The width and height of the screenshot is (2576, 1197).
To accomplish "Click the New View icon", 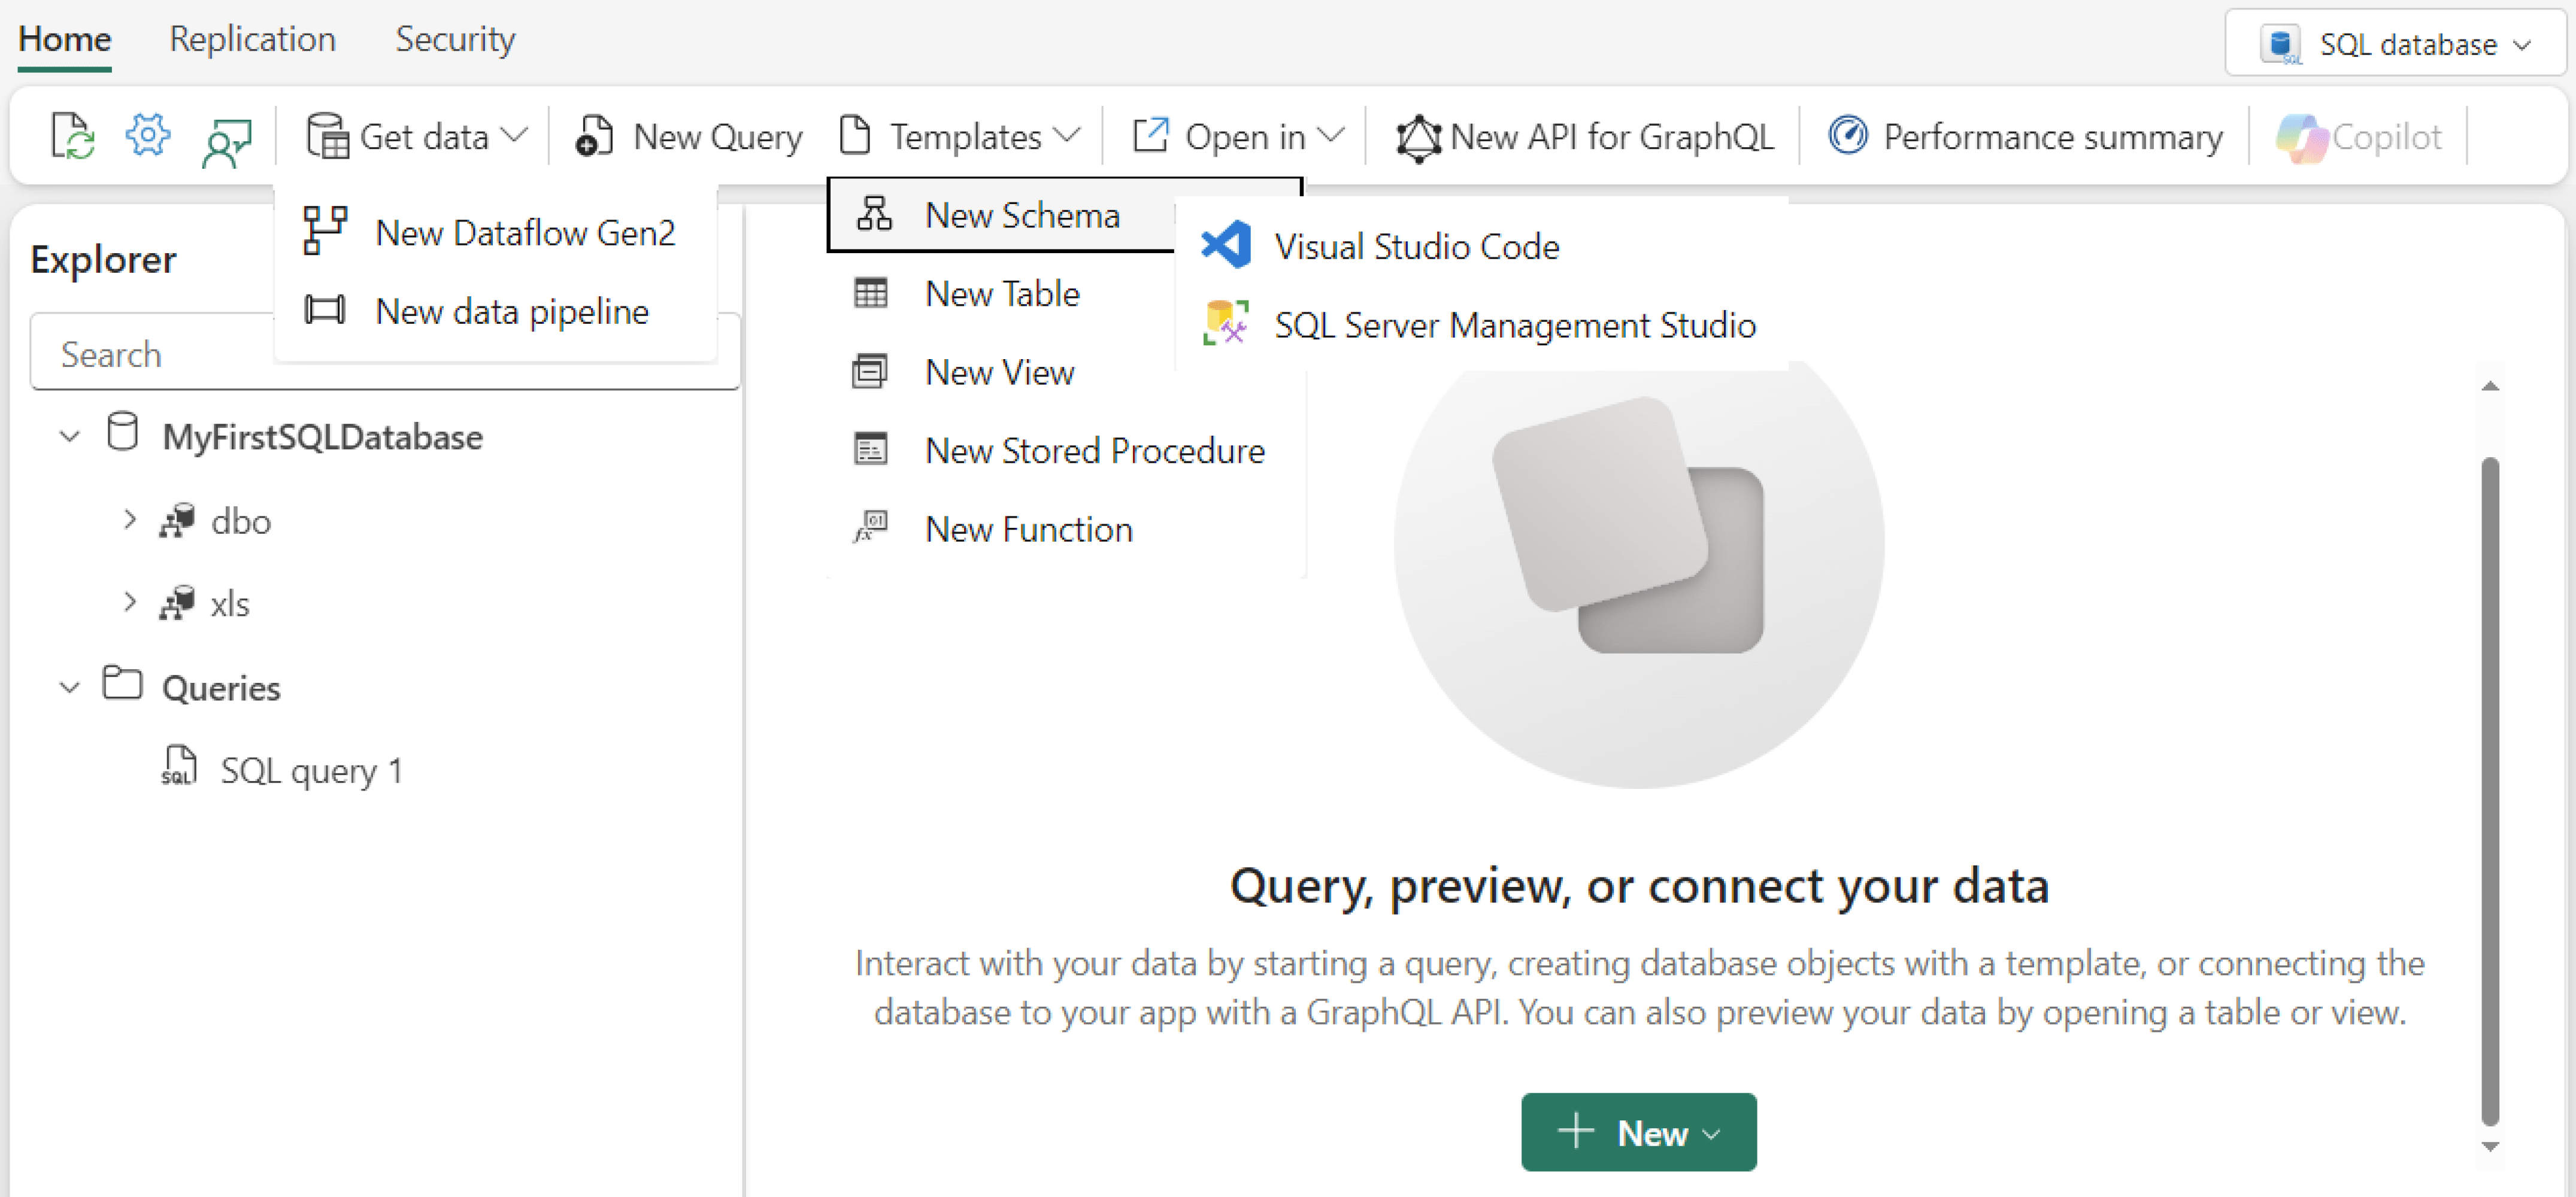I will (870, 372).
